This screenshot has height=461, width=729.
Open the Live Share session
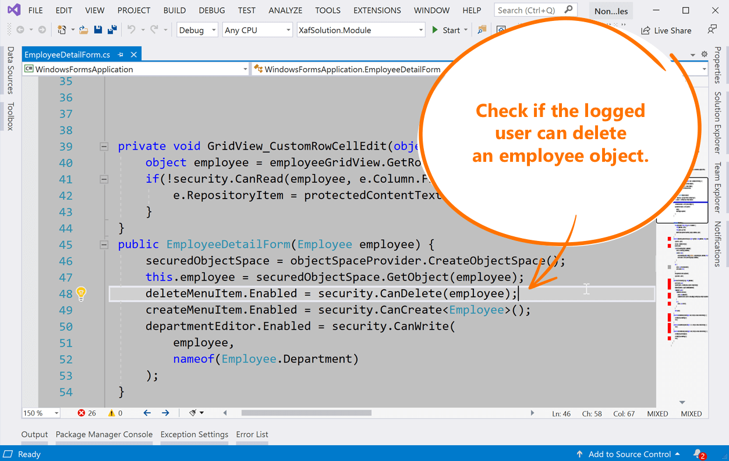click(x=666, y=30)
